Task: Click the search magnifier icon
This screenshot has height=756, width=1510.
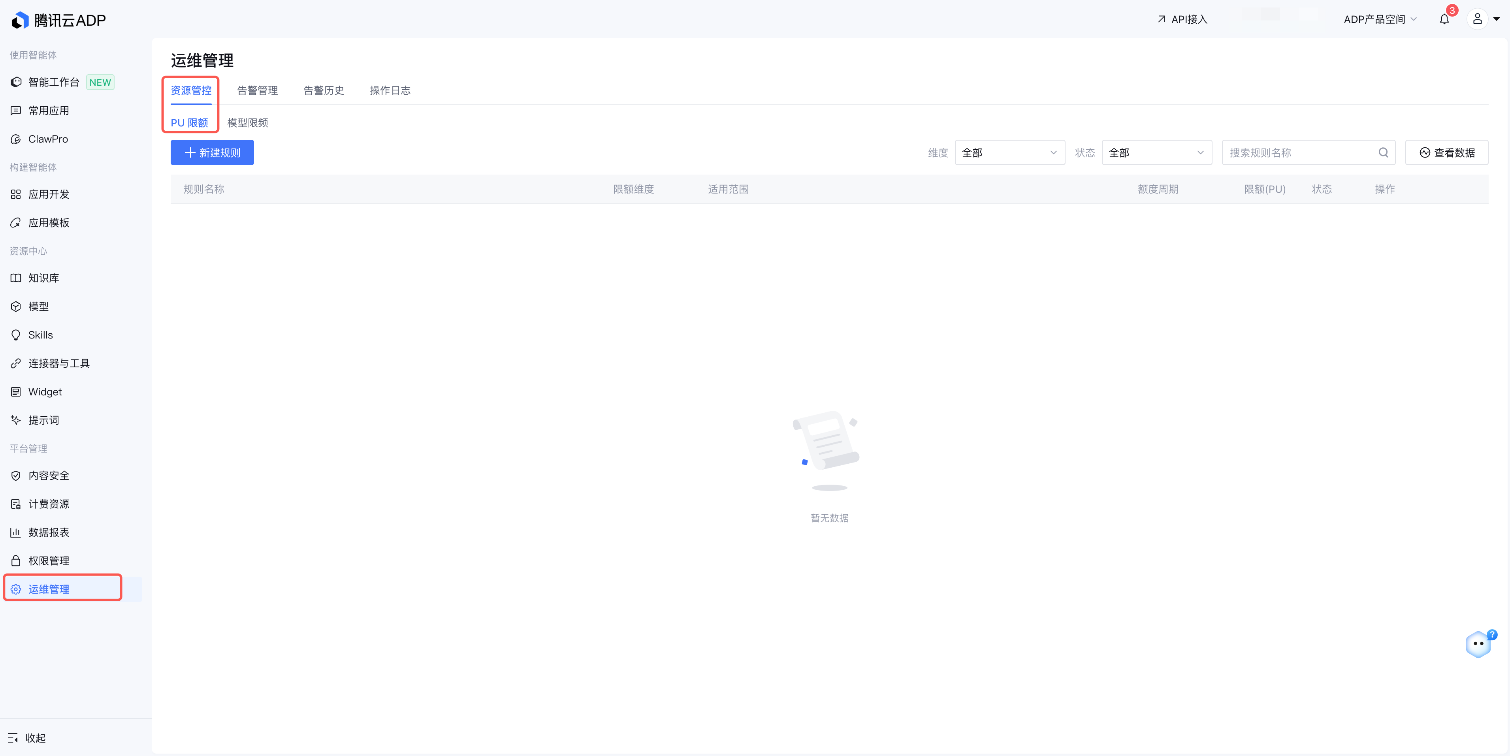Action: pyautogui.click(x=1384, y=153)
